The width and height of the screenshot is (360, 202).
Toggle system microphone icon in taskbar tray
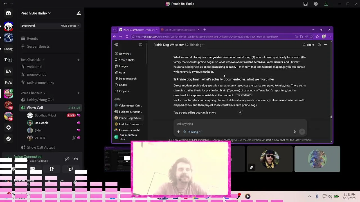[x=317, y=196]
